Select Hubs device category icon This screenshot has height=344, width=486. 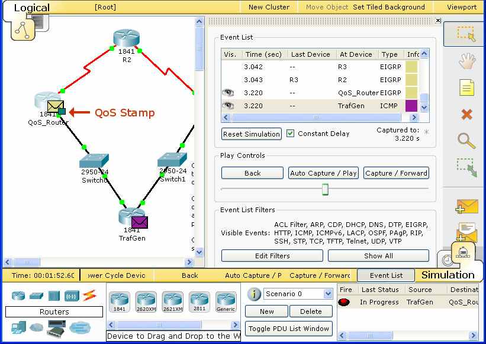coord(54,296)
